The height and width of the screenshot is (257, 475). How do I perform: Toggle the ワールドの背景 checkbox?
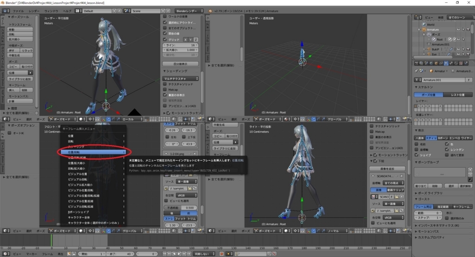(165, 16)
